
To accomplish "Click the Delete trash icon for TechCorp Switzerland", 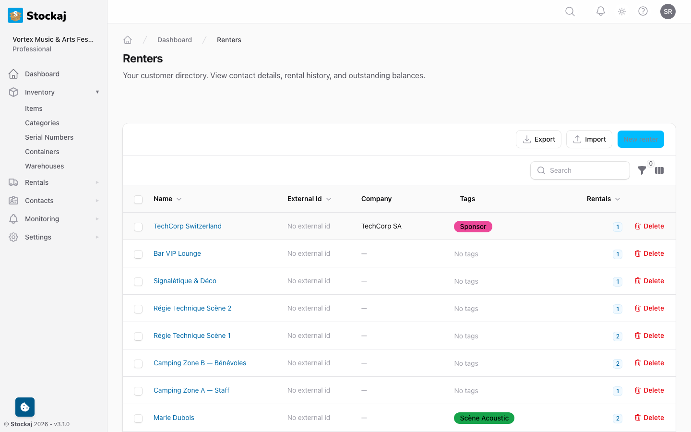I will (x=637, y=226).
